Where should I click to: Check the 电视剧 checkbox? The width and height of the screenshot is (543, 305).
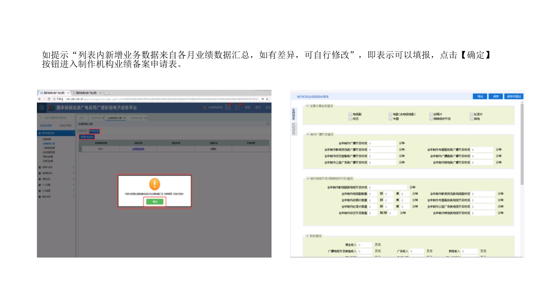coord(350,114)
